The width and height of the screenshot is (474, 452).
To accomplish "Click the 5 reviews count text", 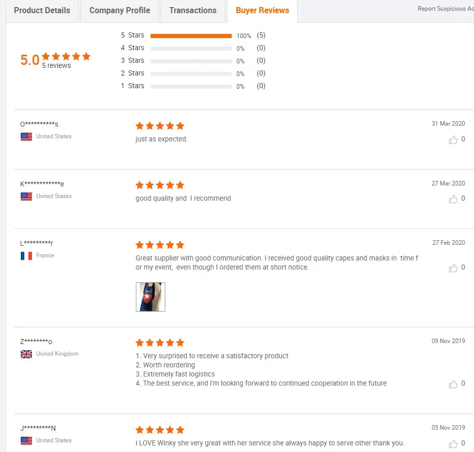I will pos(57,65).
